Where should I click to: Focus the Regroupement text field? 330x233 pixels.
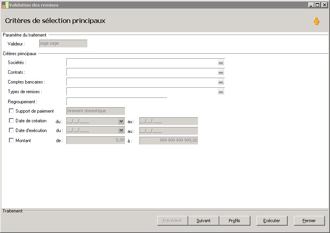pos(116,101)
